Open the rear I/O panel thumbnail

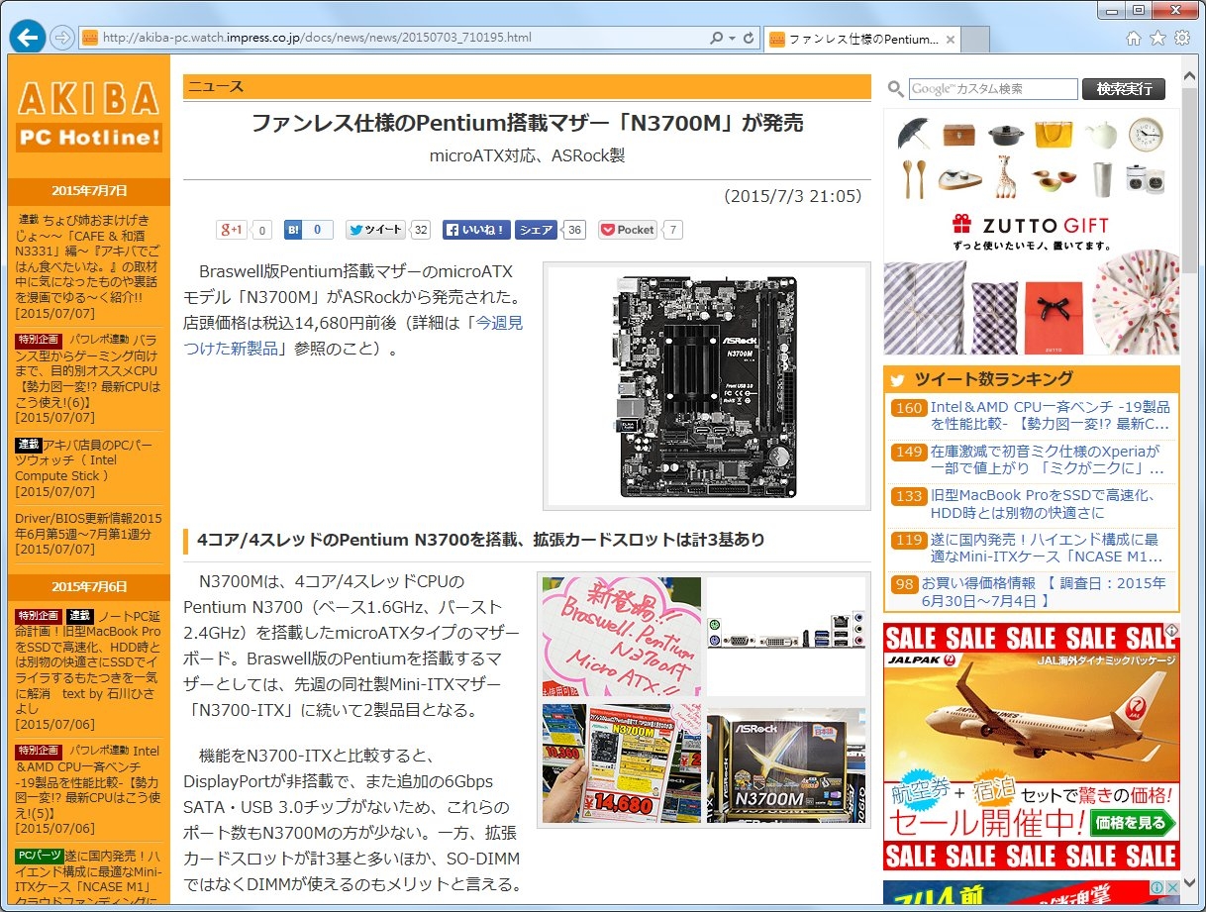(786, 637)
